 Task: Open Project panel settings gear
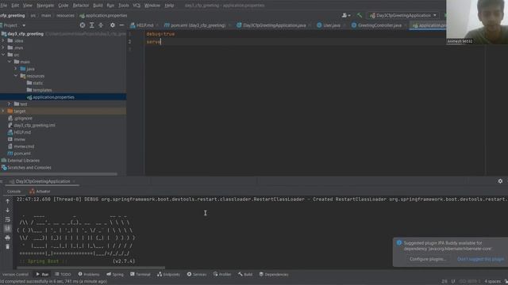(113, 25)
